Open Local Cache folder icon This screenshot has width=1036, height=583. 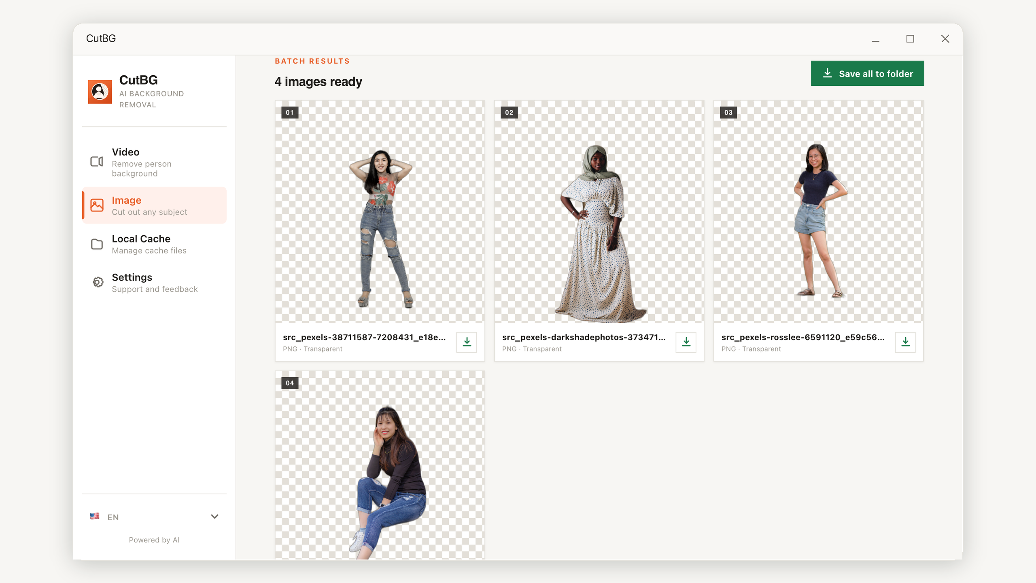click(97, 244)
